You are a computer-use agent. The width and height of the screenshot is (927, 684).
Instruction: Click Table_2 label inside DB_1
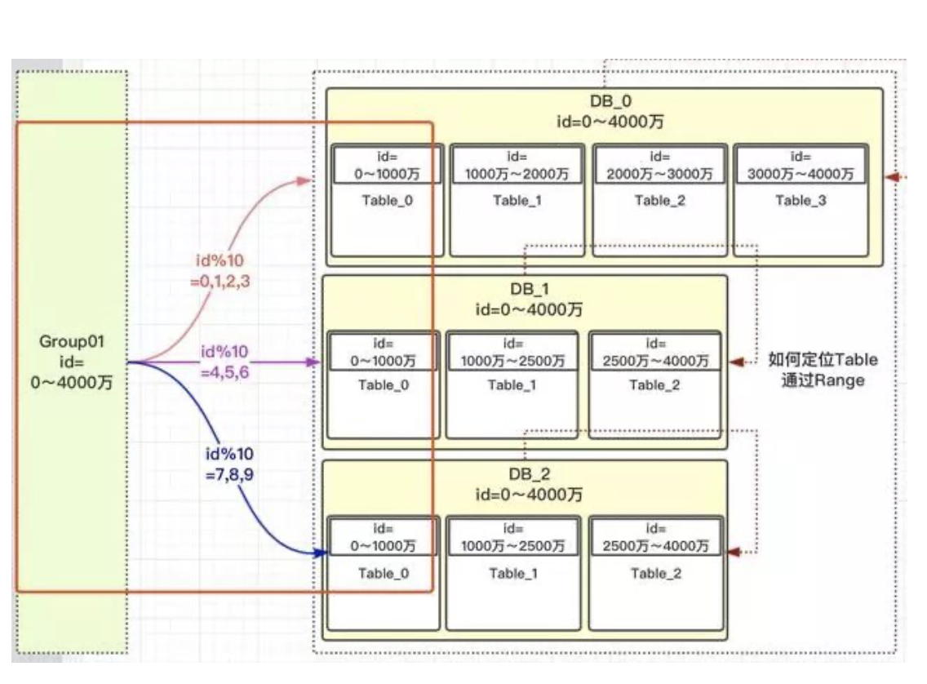click(654, 384)
